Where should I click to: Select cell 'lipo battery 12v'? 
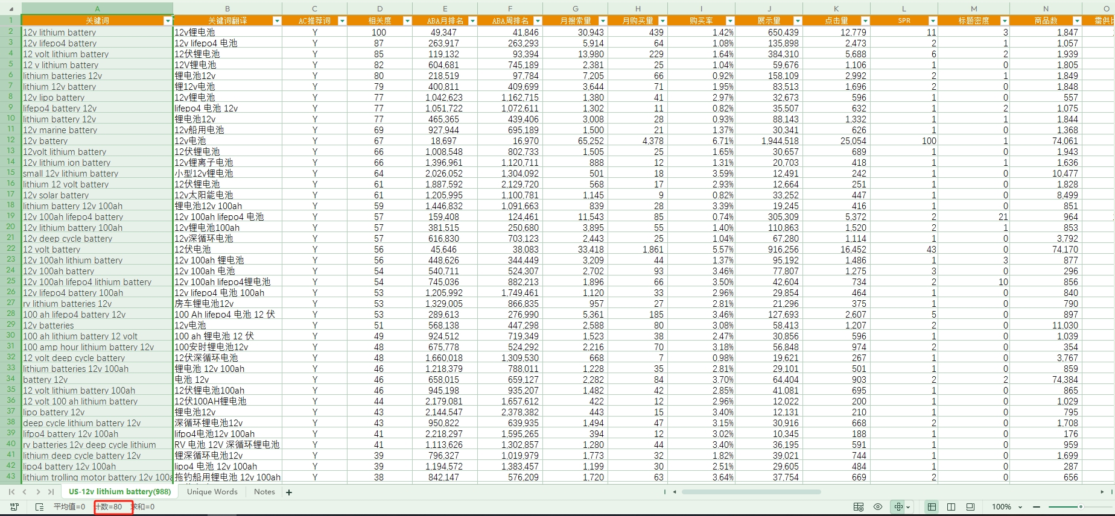(x=97, y=412)
